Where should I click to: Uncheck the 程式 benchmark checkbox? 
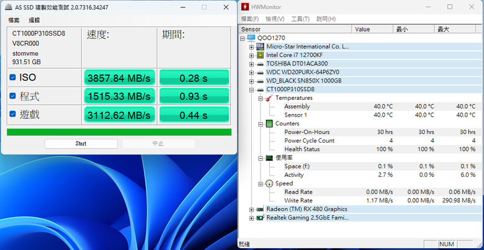12,96
